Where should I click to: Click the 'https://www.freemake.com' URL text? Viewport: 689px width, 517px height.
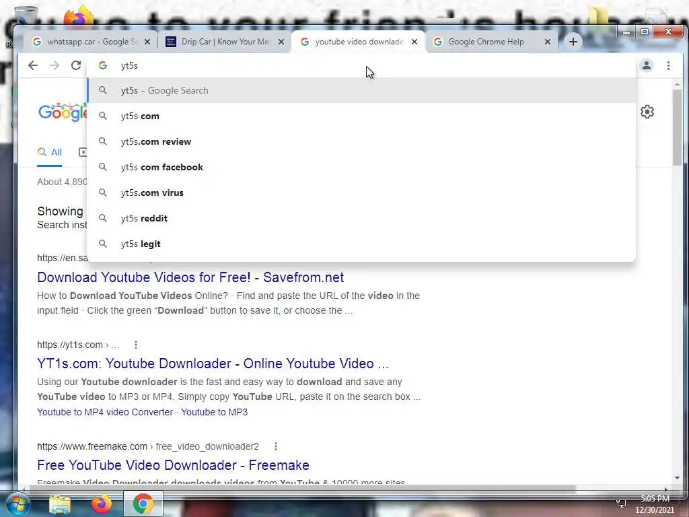92,446
